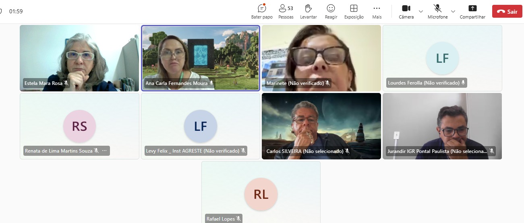The width and height of the screenshot is (524, 223).
Task: Expand the microphone options dropdown arrow
Action: point(453,11)
